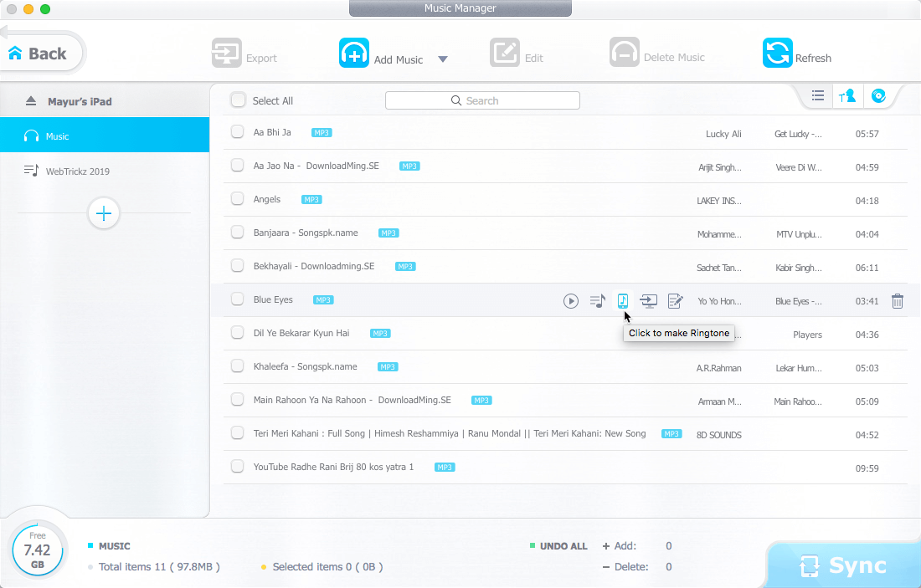This screenshot has width=921, height=588.
Task: Click the Sync button
Action: click(843, 565)
